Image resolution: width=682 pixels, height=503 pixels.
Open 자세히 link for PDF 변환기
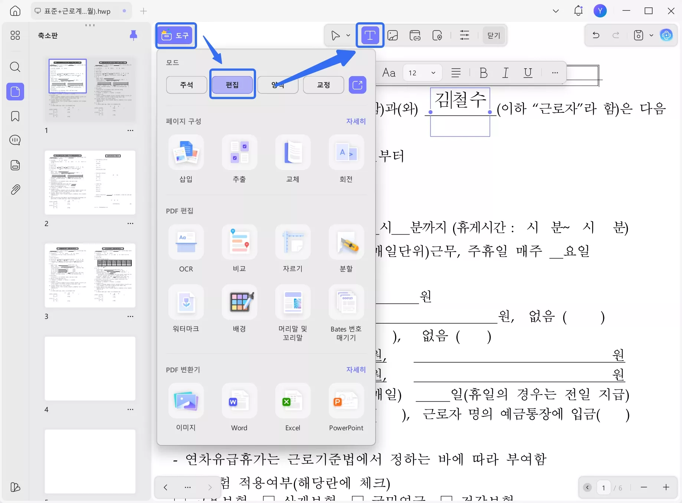point(355,370)
